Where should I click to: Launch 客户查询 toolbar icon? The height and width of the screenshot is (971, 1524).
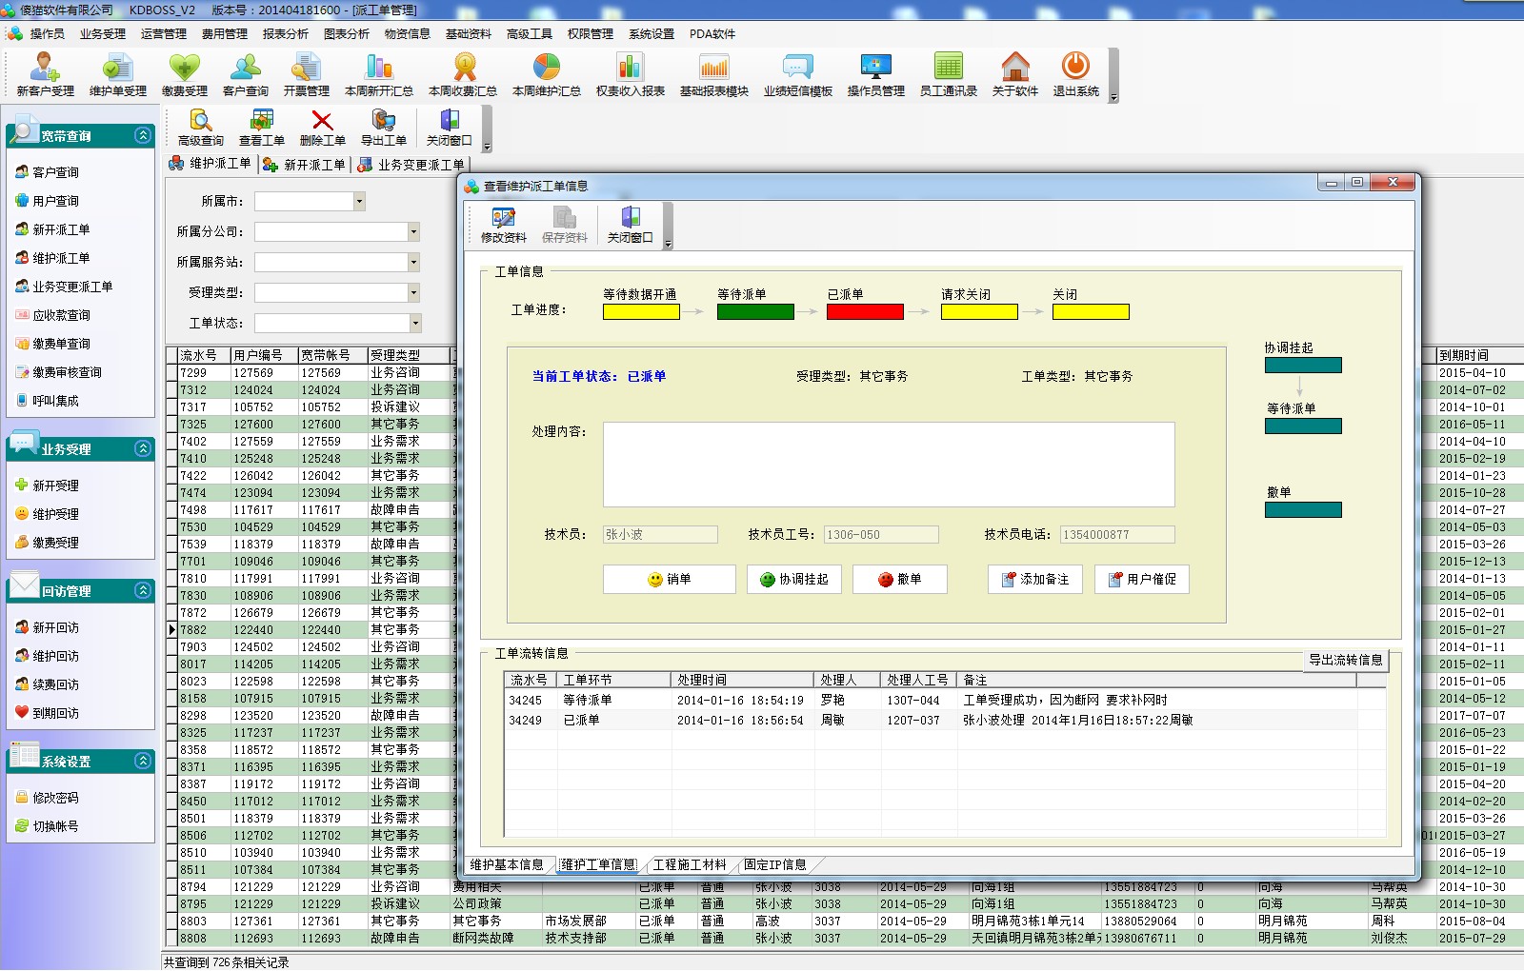point(245,74)
